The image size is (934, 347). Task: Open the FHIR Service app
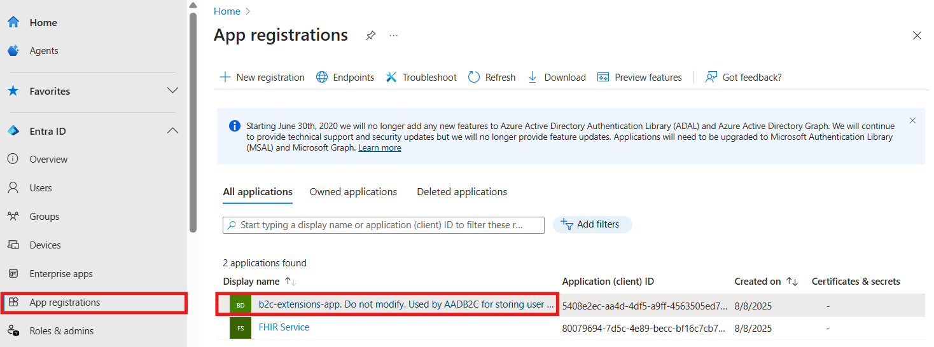284,327
